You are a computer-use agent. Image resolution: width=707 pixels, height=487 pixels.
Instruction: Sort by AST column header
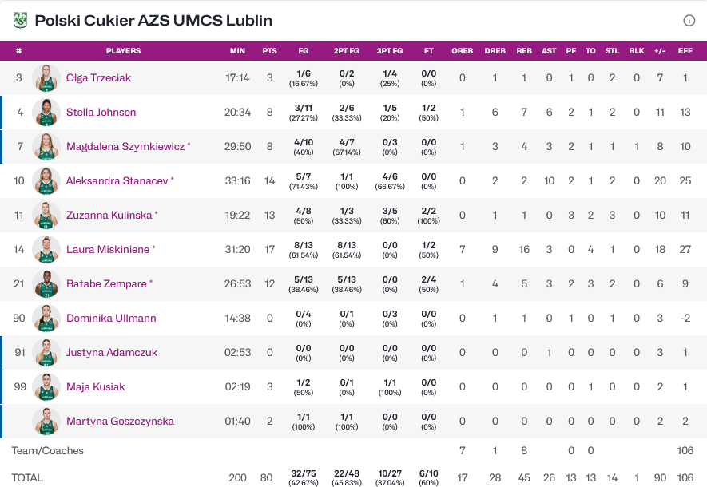tap(549, 51)
